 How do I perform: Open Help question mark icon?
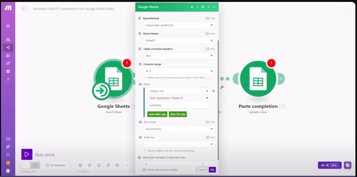[8, 163]
